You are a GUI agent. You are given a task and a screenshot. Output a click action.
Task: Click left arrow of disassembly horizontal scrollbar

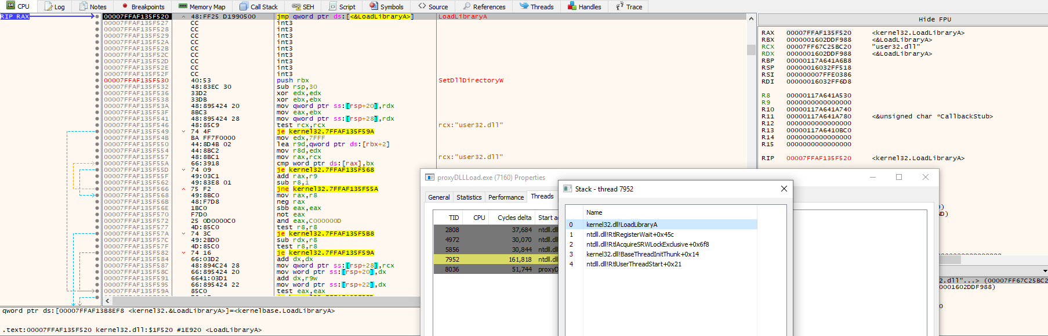click(107, 301)
